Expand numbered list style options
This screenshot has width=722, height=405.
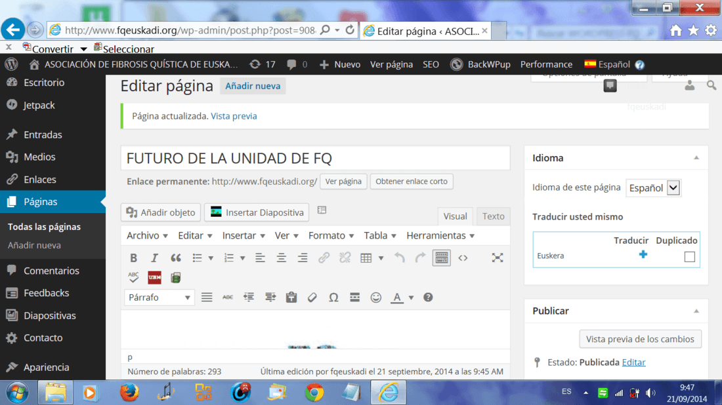point(243,258)
